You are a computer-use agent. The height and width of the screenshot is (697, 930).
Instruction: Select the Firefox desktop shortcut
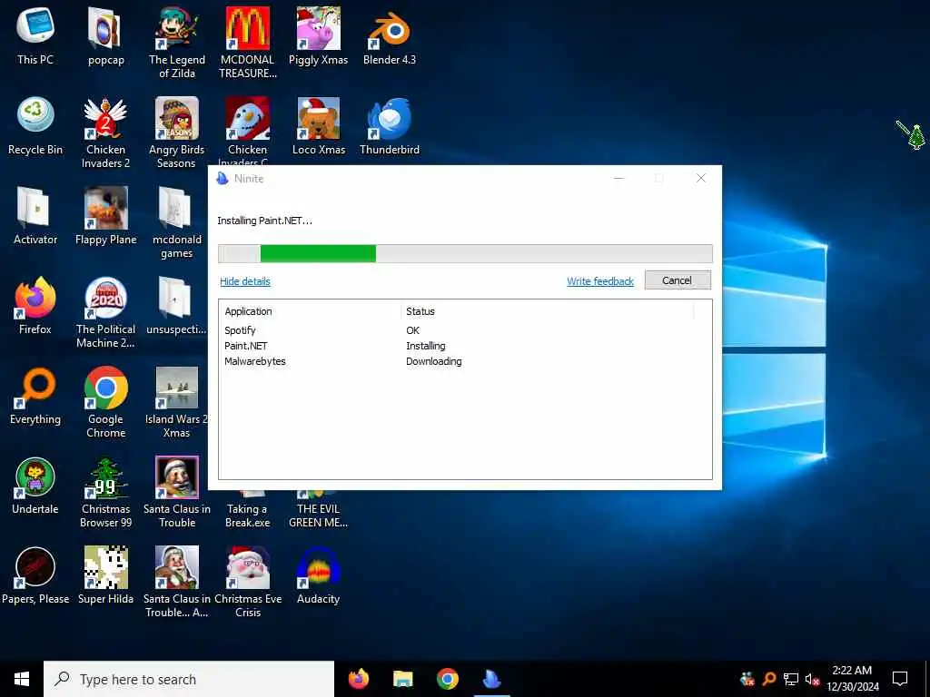coord(35,305)
